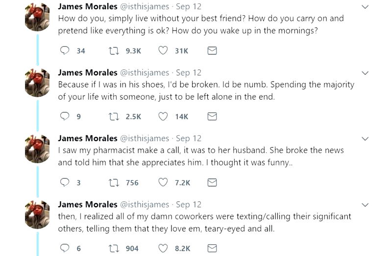Like the coworkers tweet with 8.2K likes
This screenshot has width=392, height=256.
(x=163, y=248)
